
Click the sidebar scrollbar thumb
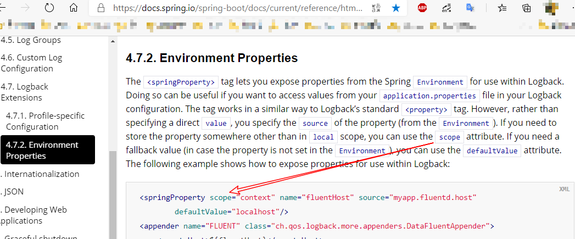[113, 194]
